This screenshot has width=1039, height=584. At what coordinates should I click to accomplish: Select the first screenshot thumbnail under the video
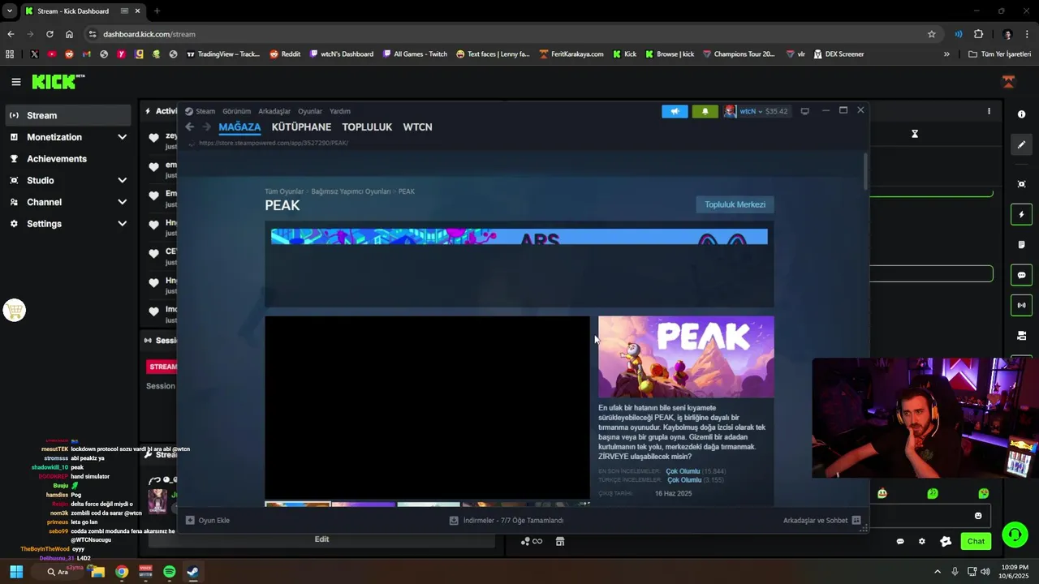(x=297, y=505)
